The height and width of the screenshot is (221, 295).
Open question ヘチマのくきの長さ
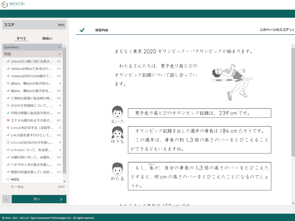click(32, 164)
